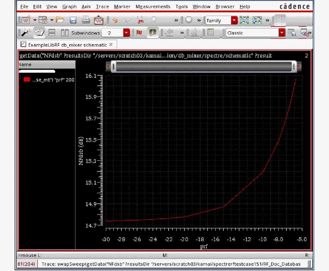Expand the Classic workspace dropdown
Viewport: 329px width, 271px height.
tap(282, 33)
